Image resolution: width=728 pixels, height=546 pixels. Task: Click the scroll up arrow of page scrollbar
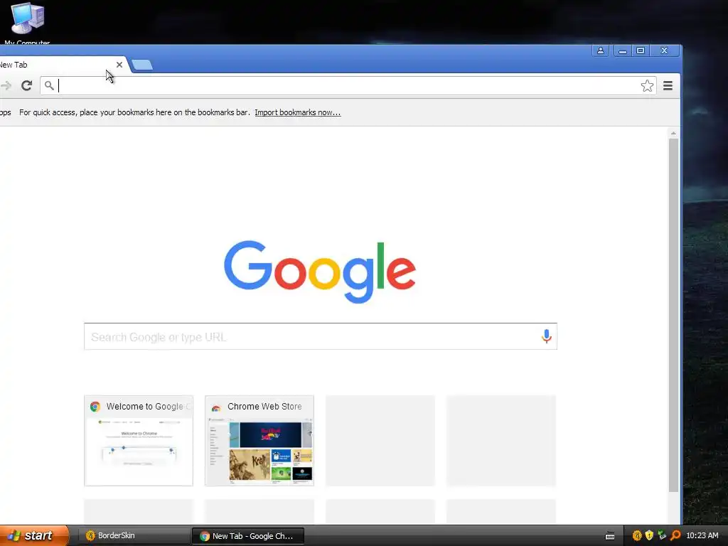click(x=673, y=133)
